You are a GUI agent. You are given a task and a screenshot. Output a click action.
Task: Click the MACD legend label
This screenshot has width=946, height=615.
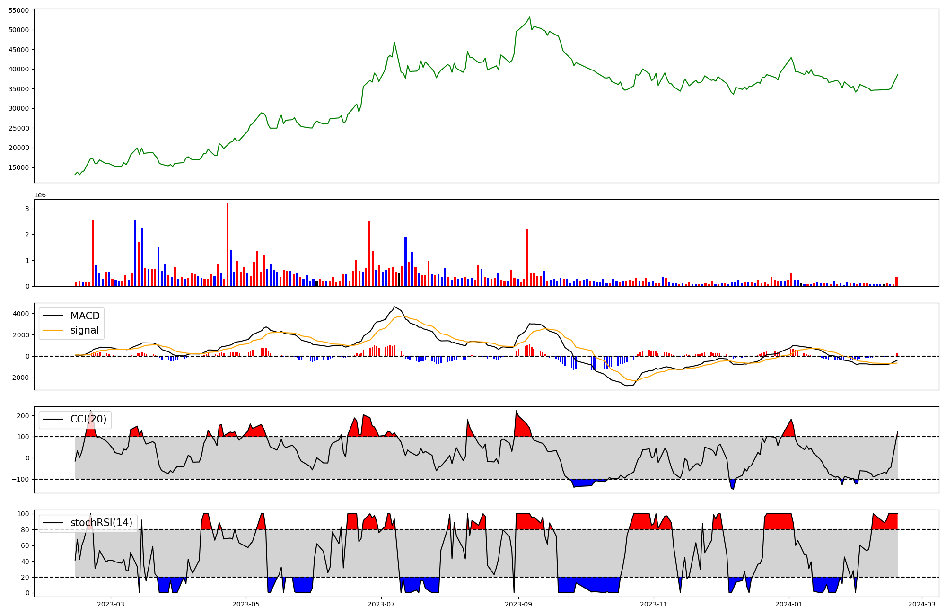click(85, 316)
